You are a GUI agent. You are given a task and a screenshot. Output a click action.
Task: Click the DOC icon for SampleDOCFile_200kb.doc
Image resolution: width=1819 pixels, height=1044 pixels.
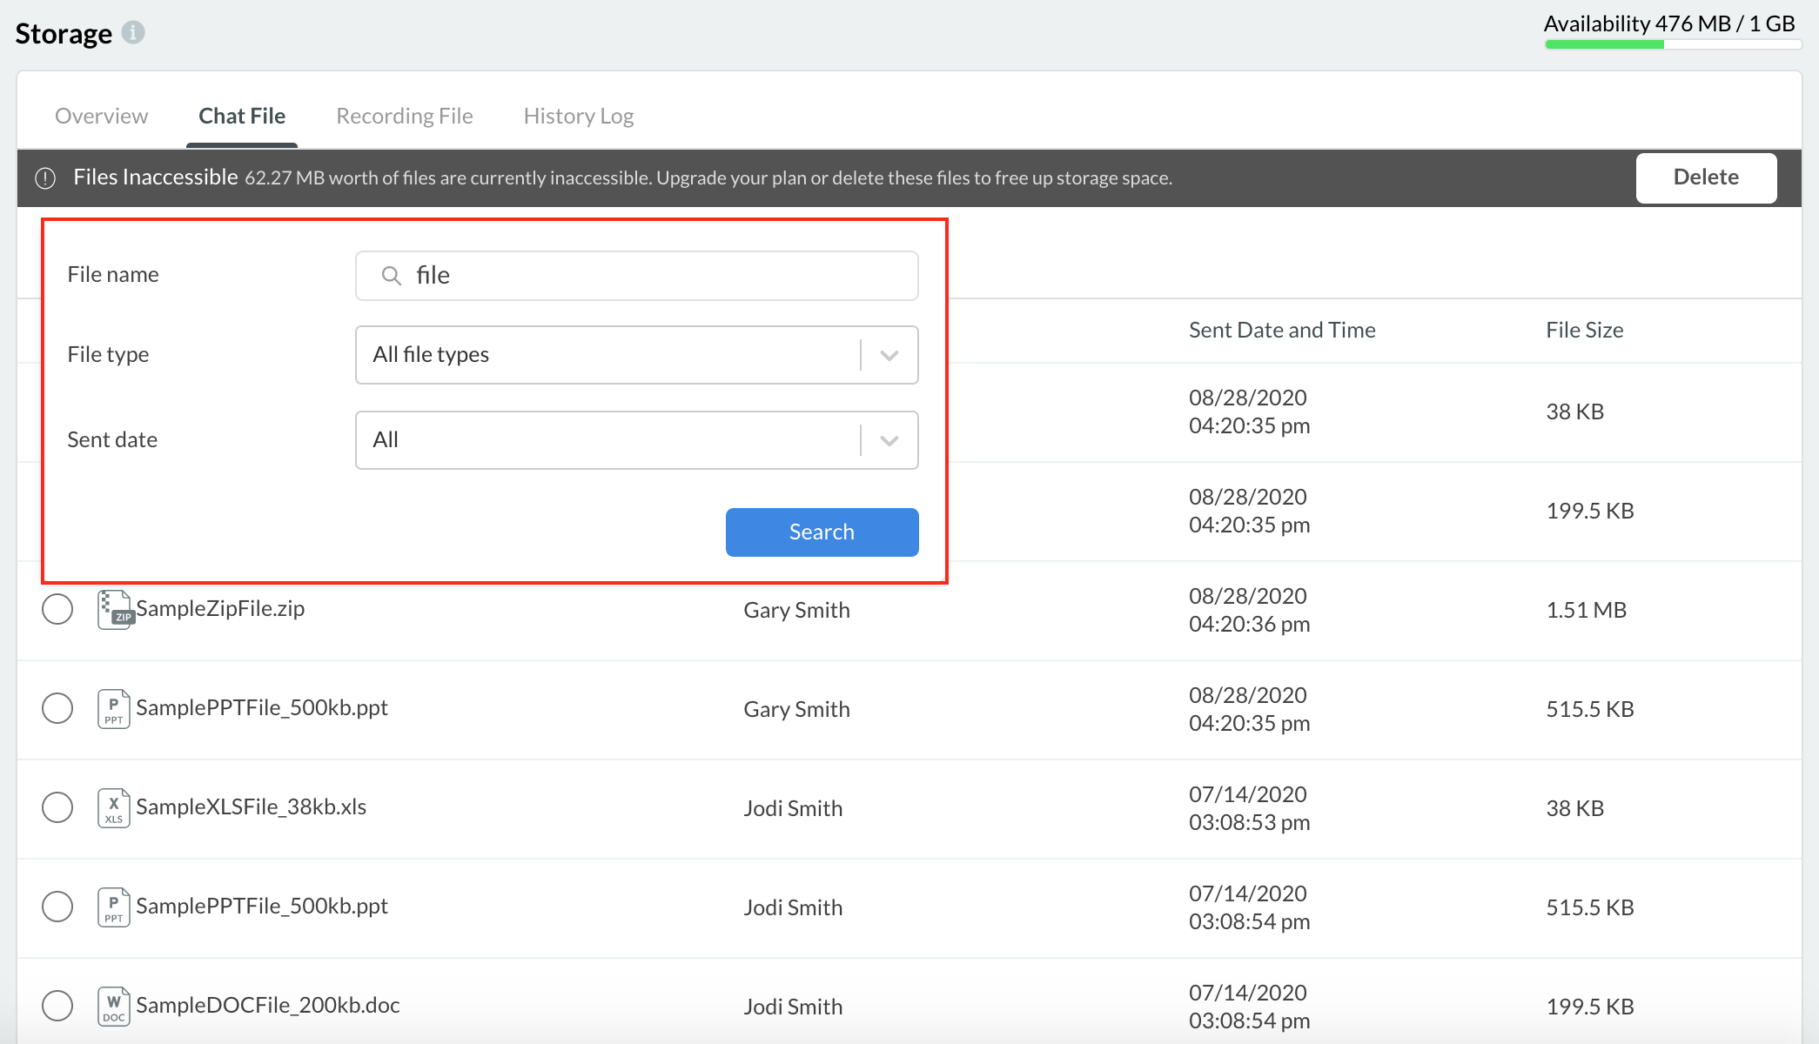(114, 1006)
